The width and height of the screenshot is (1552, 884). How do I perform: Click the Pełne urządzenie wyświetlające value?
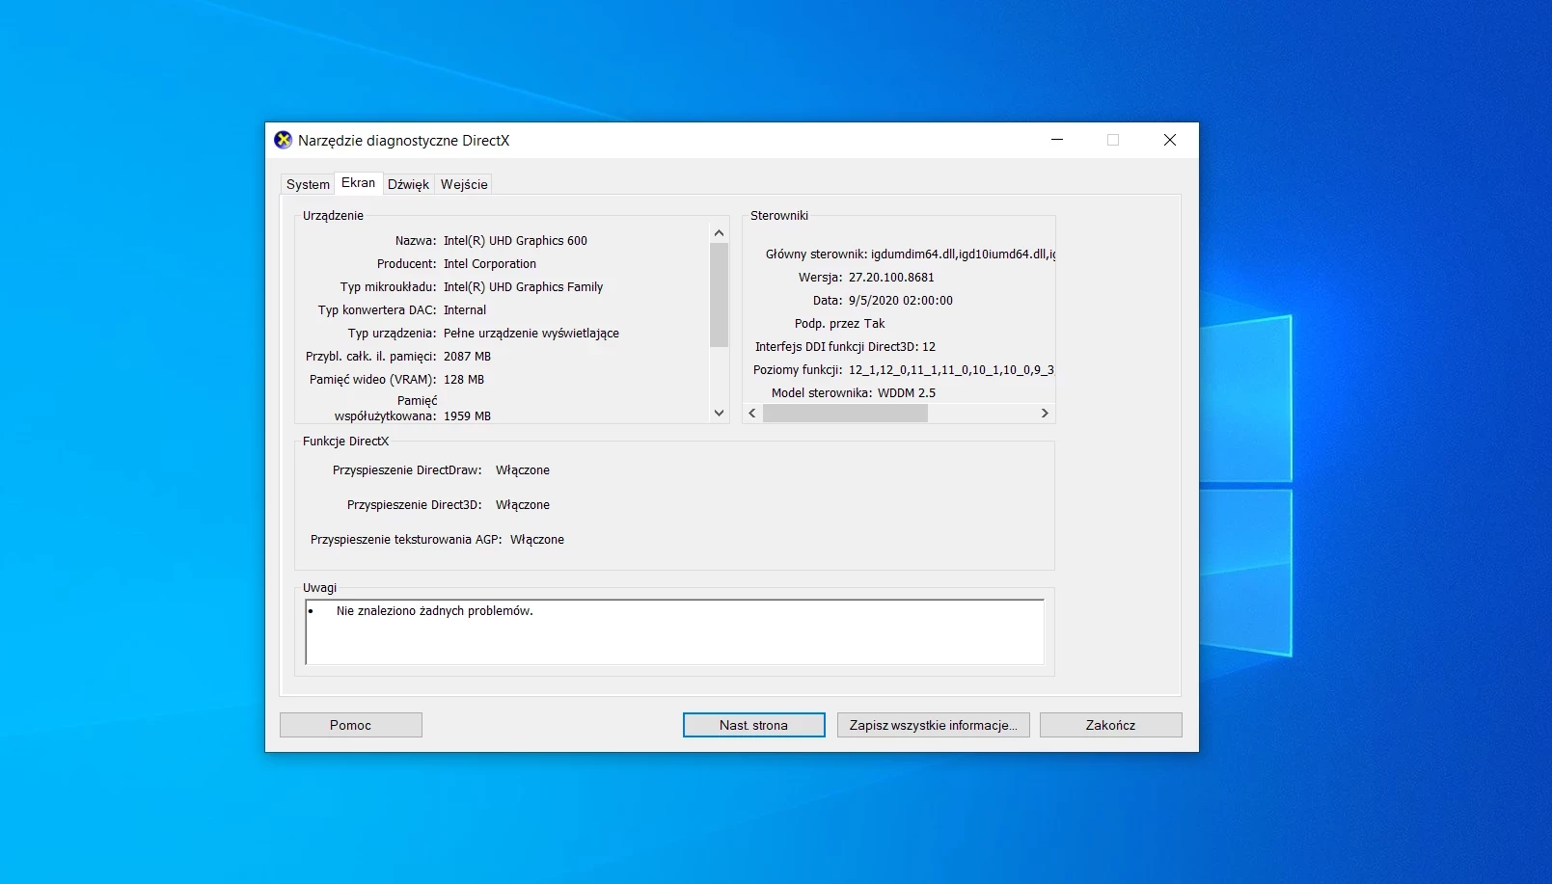point(531,334)
